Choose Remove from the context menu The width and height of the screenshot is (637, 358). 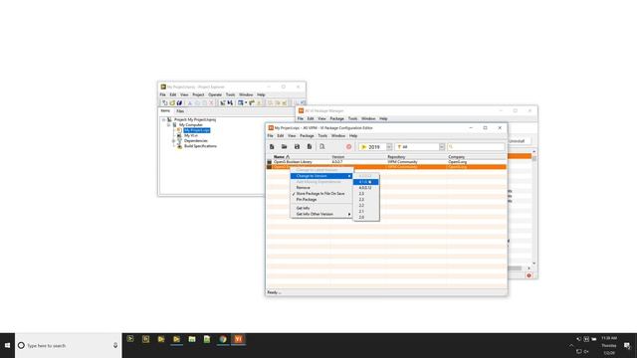pyautogui.click(x=303, y=188)
